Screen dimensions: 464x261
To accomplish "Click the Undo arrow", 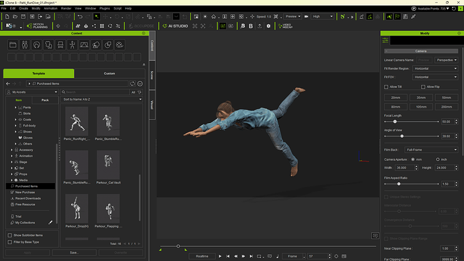I will point(80,17).
